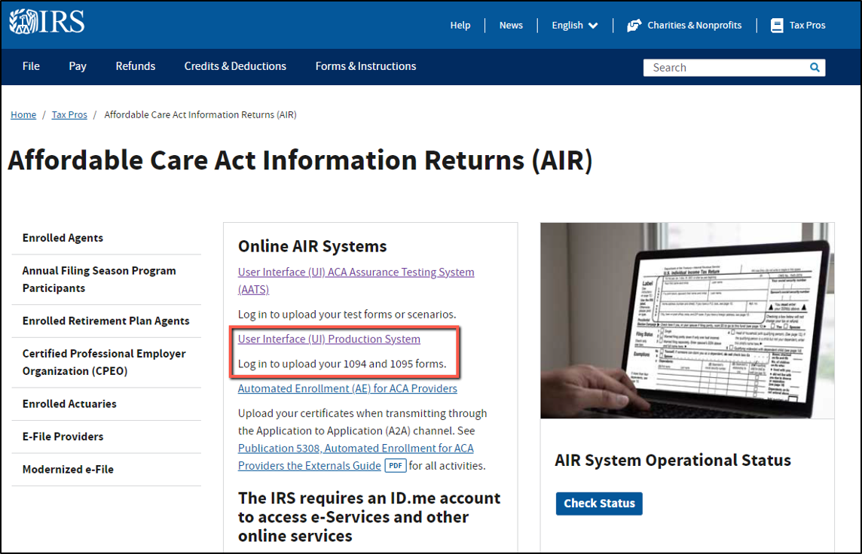Click 'Log in to upload your test forms or scenarios.'

click(x=347, y=315)
